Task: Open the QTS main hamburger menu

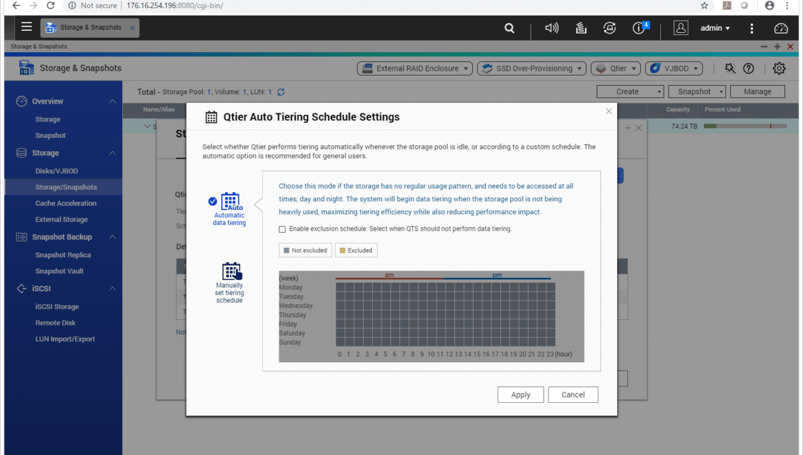Action: coord(27,27)
